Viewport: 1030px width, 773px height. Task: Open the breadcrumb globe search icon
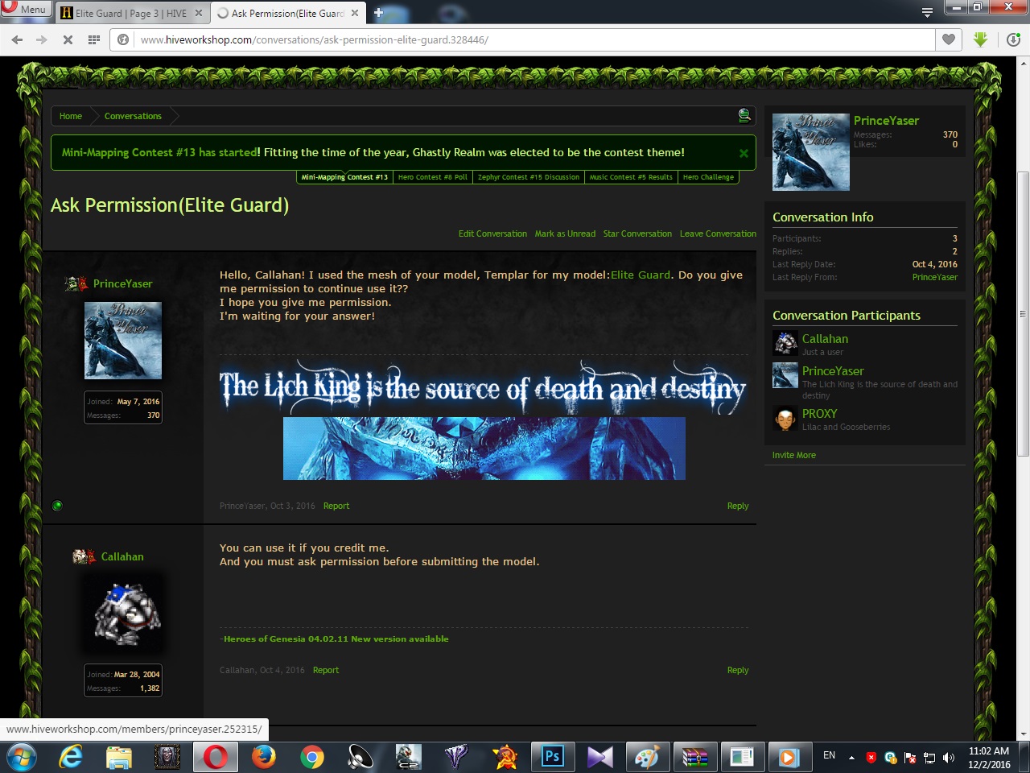(x=744, y=115)
